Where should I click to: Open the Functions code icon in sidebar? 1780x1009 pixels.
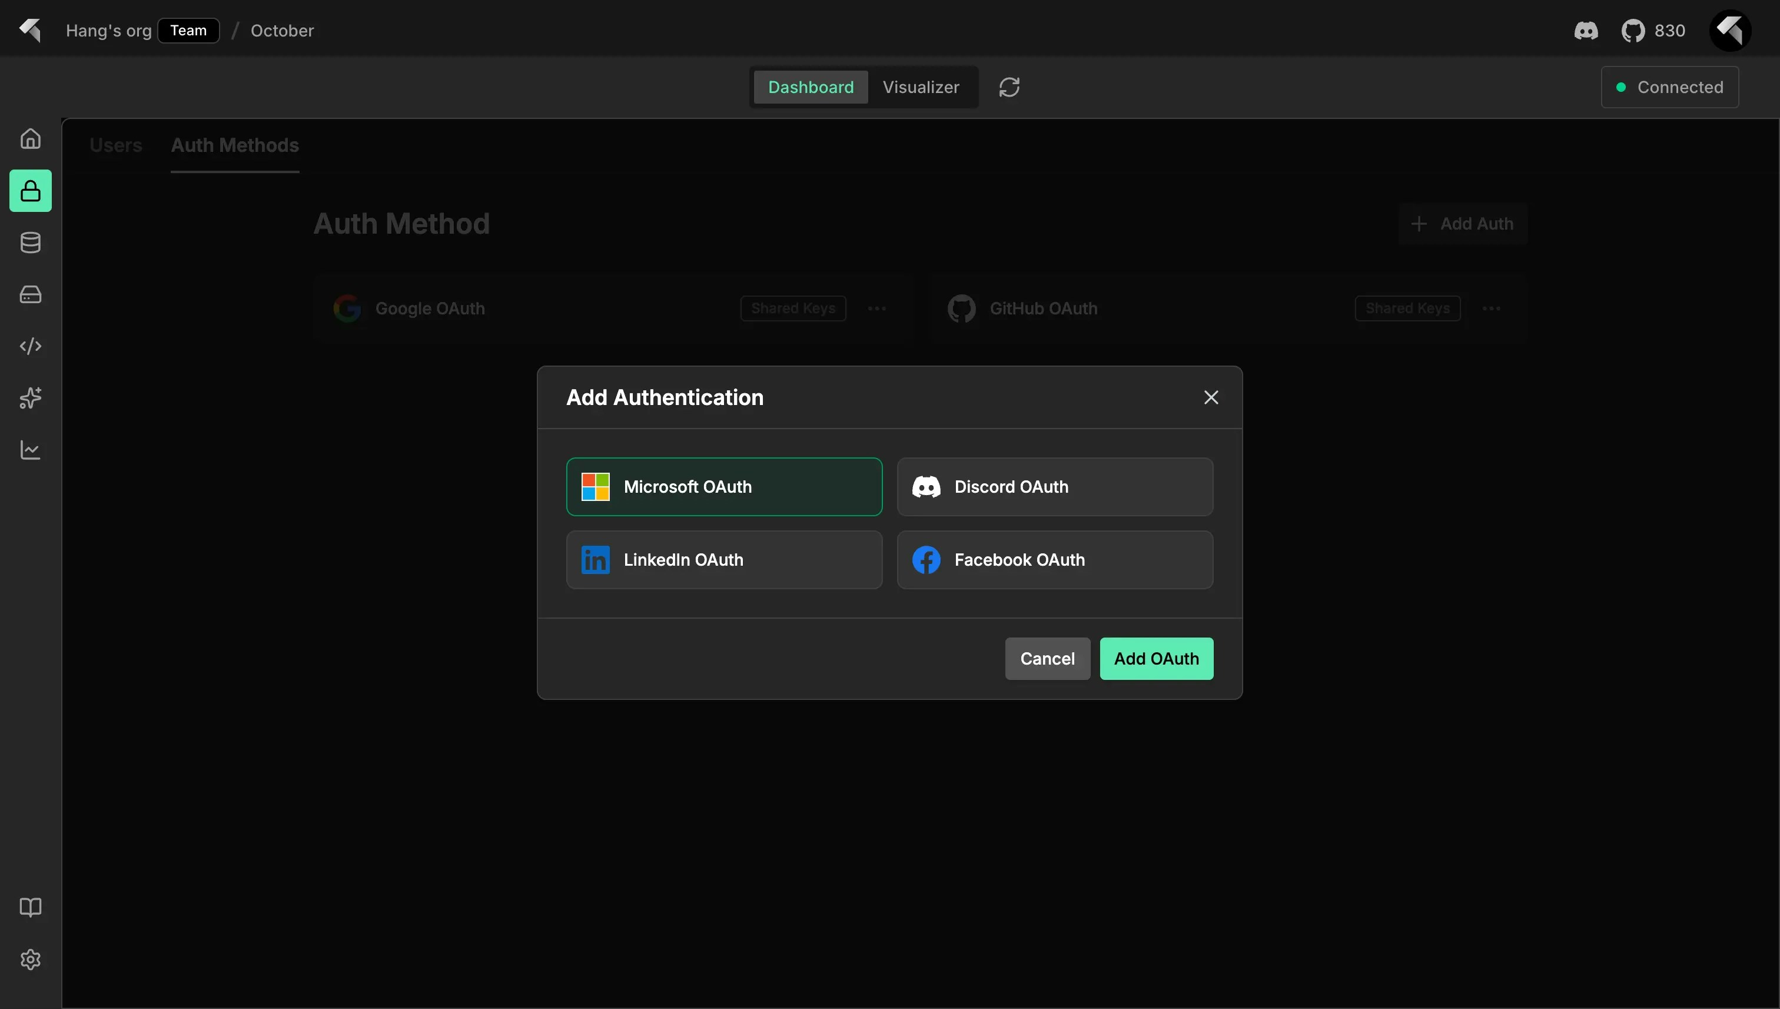point(31,346)
